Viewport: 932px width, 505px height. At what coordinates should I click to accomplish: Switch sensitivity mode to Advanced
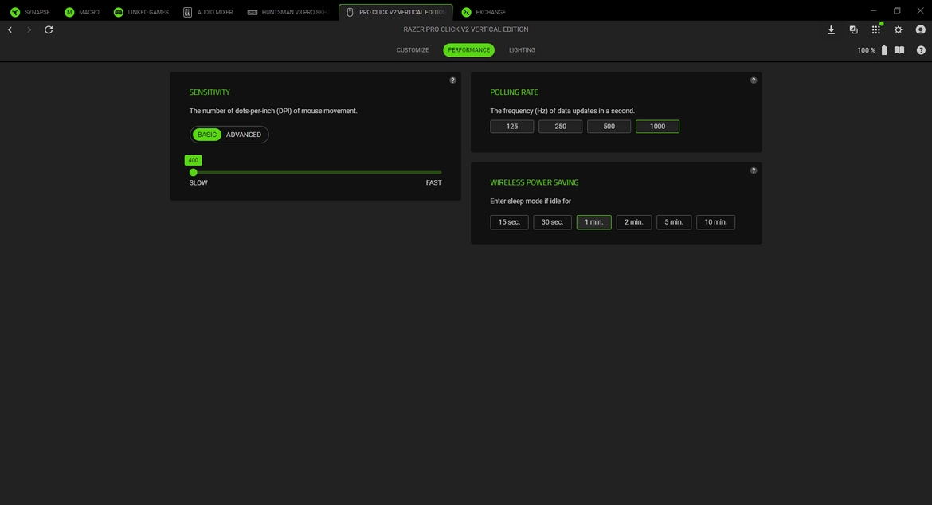pos(244,135)
